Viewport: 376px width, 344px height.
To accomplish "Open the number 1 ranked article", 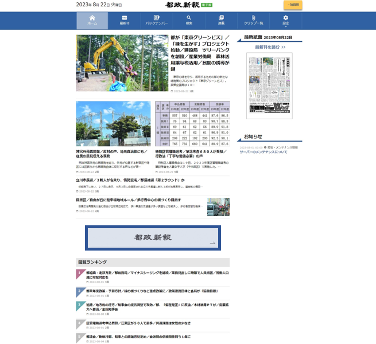I will coord(149,275).
